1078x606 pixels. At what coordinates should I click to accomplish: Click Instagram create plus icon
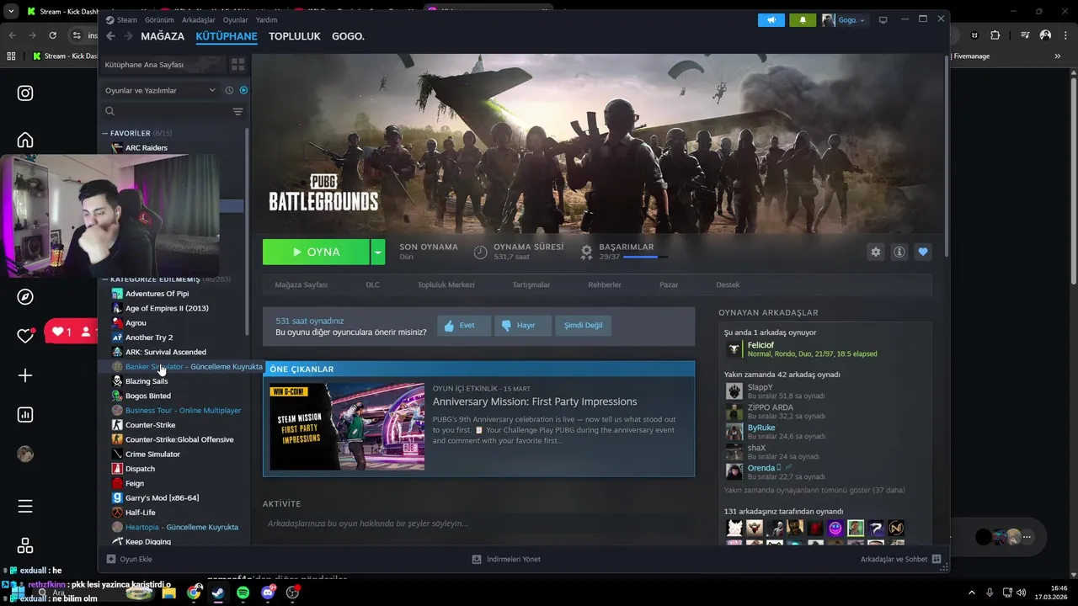point(25,375)
